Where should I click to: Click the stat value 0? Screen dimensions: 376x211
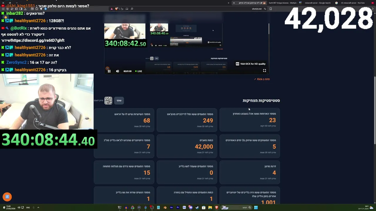(211, 173)
